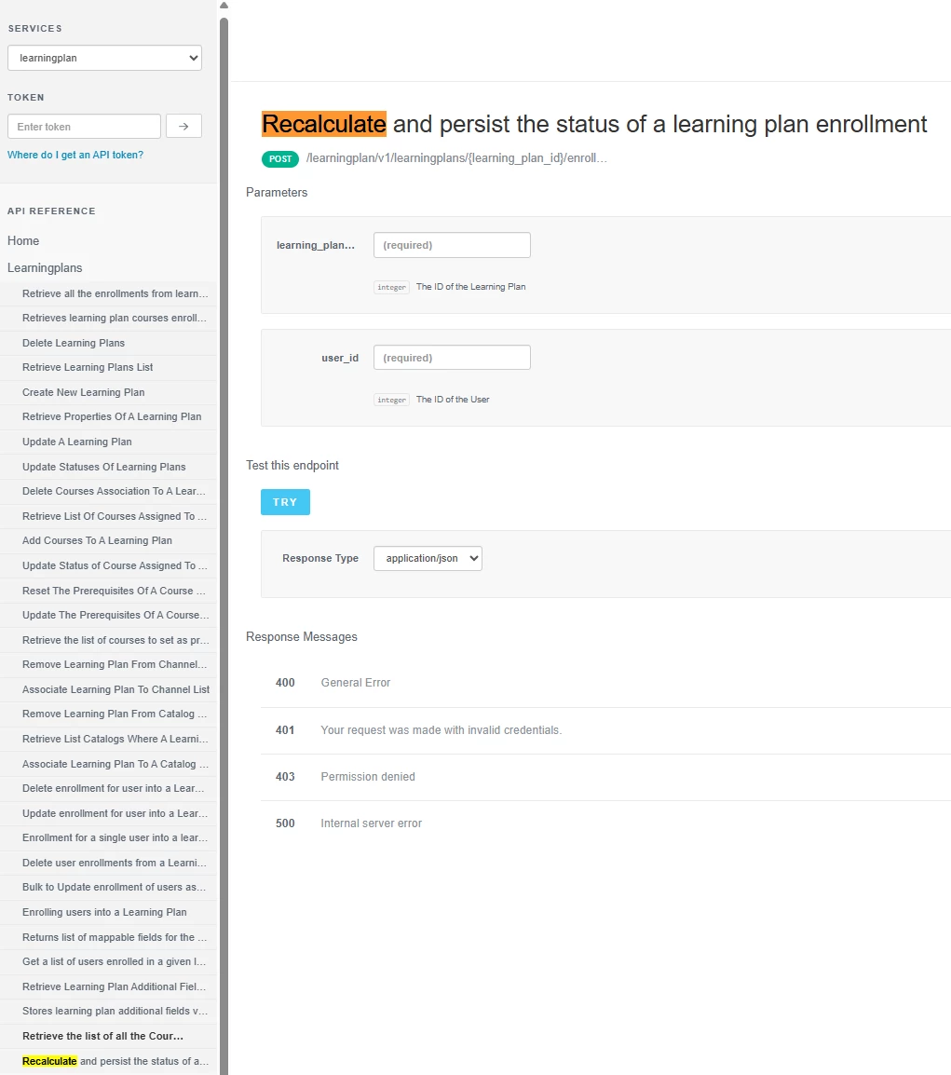The image size is (951, 1075).
Task: Focus the user_id required field
Action: (x=452, y=358)
